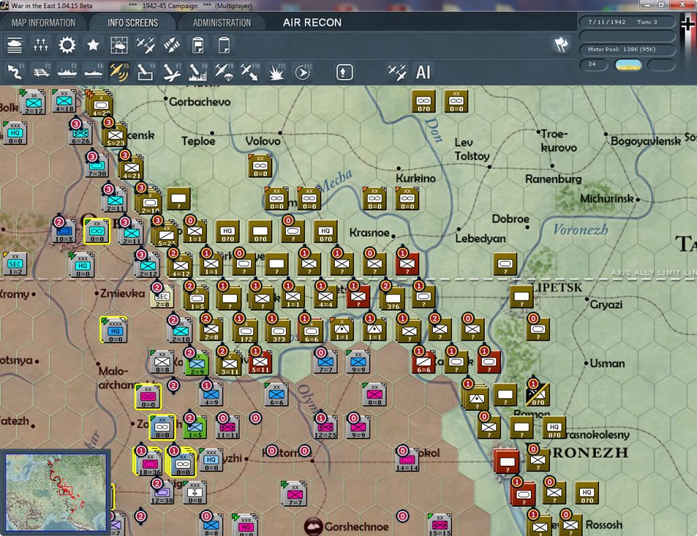Click the Motor Pool 138K readout
The height and width of the screenshot is (536, 697).
627,49
